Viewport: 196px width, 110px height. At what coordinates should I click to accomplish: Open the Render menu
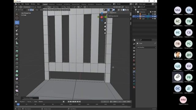[27, 4]
